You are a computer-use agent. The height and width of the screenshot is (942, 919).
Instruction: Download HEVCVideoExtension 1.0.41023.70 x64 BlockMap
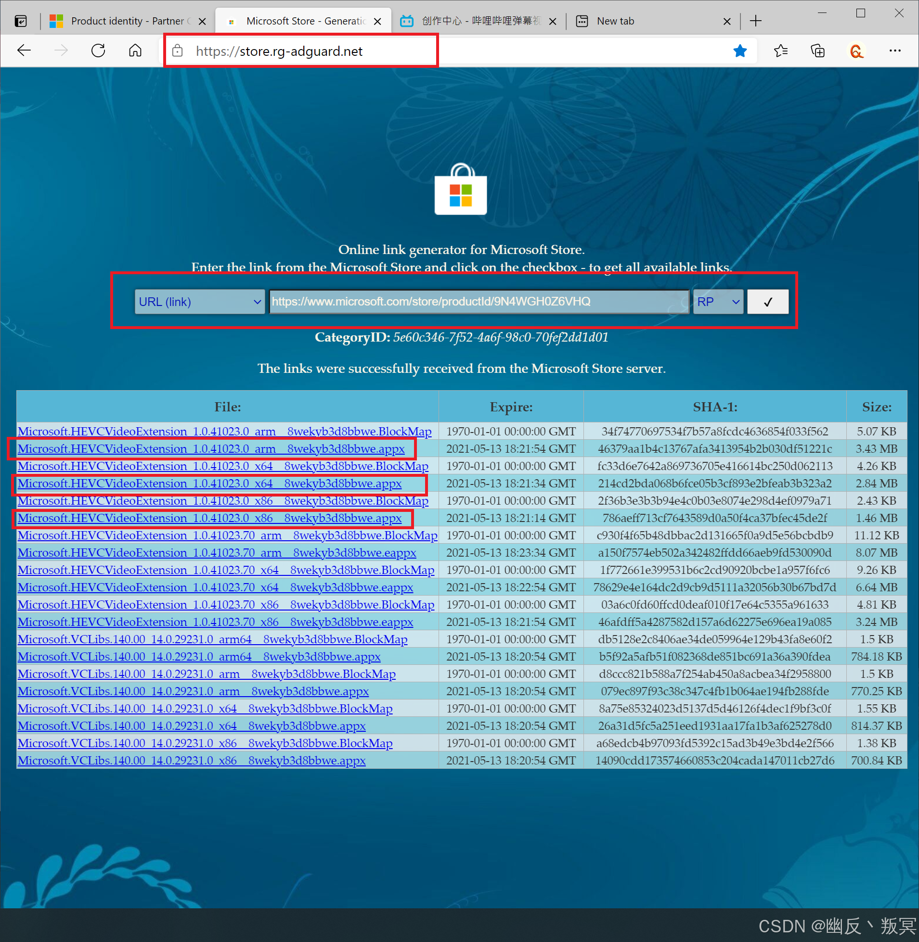tap(226, 570)
